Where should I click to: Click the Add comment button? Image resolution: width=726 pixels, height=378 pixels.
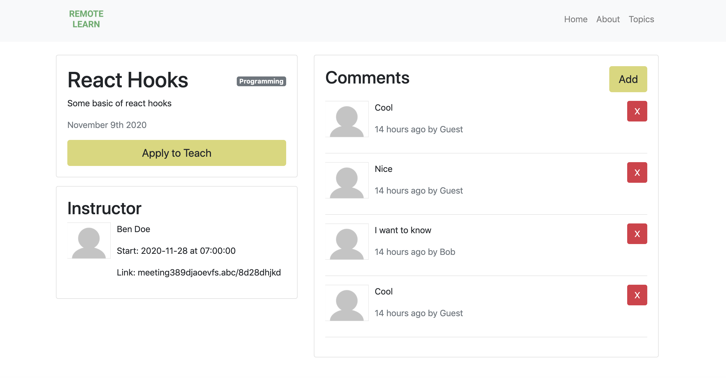[628, 79]
